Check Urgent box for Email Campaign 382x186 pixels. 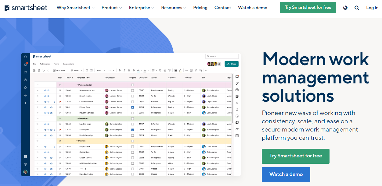click(x=132, y=135)
